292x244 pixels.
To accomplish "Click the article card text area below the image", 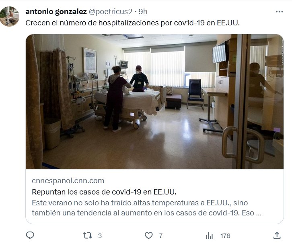I will coord(154,196).
